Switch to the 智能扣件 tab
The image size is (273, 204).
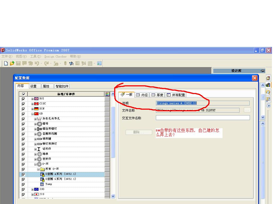(x=62, y=86)
